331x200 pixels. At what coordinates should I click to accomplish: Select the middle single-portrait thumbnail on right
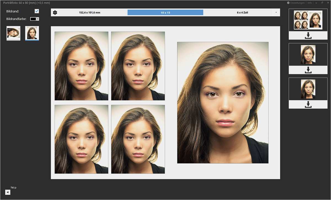308,55
